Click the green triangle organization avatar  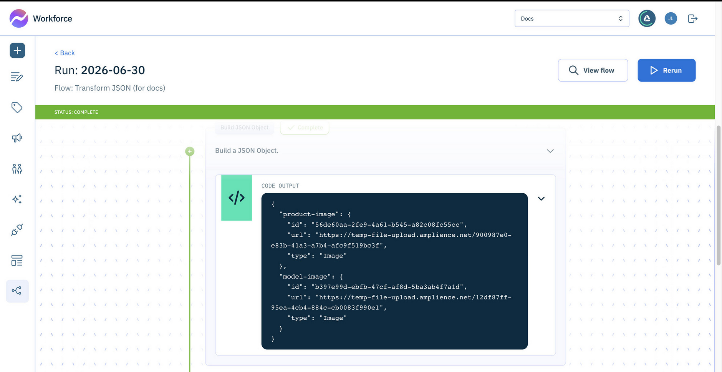pyautogui.click(x=647, y=18)
